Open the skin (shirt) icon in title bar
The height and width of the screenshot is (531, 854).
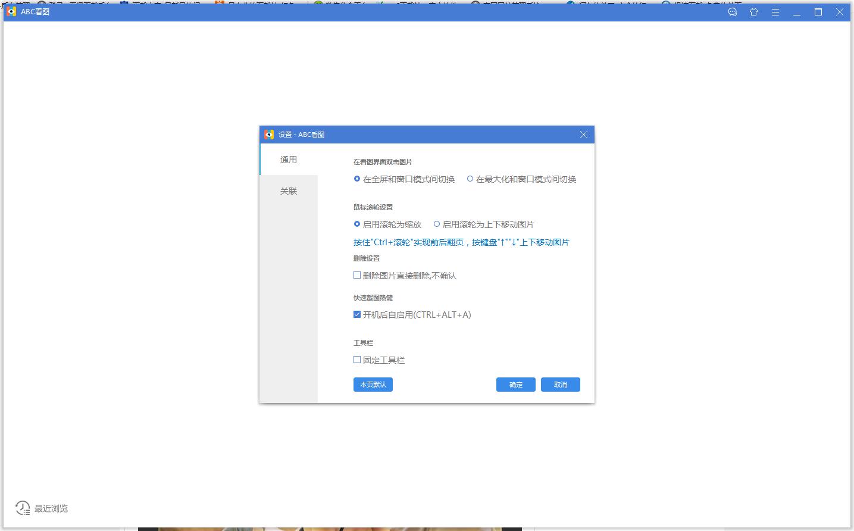[754, 12]
